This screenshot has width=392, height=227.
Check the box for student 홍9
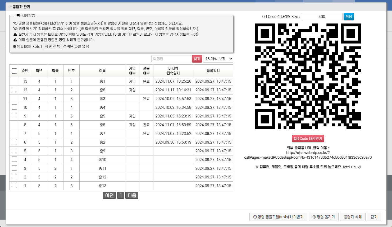[14, 150]
